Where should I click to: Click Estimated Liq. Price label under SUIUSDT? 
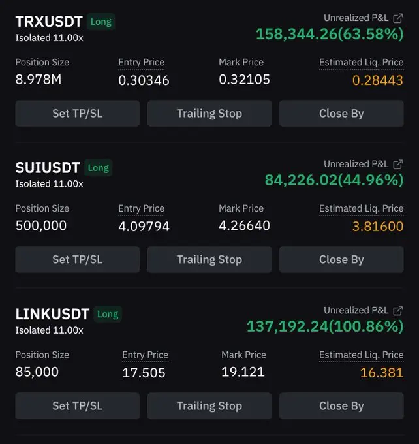click(x=362, y=208)
